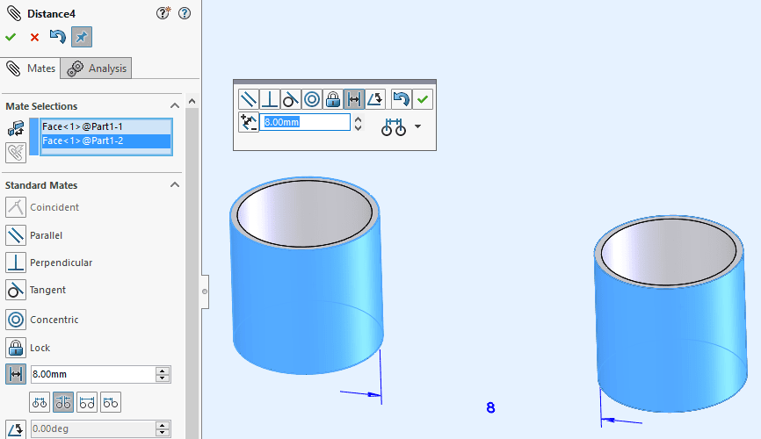Select the fourth distance option under the 8.00mm field
The height and width of the screenshot is (439, 761).
110,403
